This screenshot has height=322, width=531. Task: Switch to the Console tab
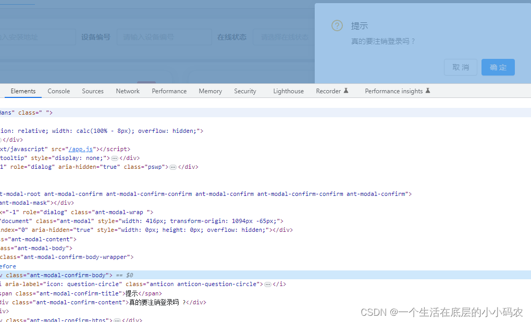coord(58,91)
